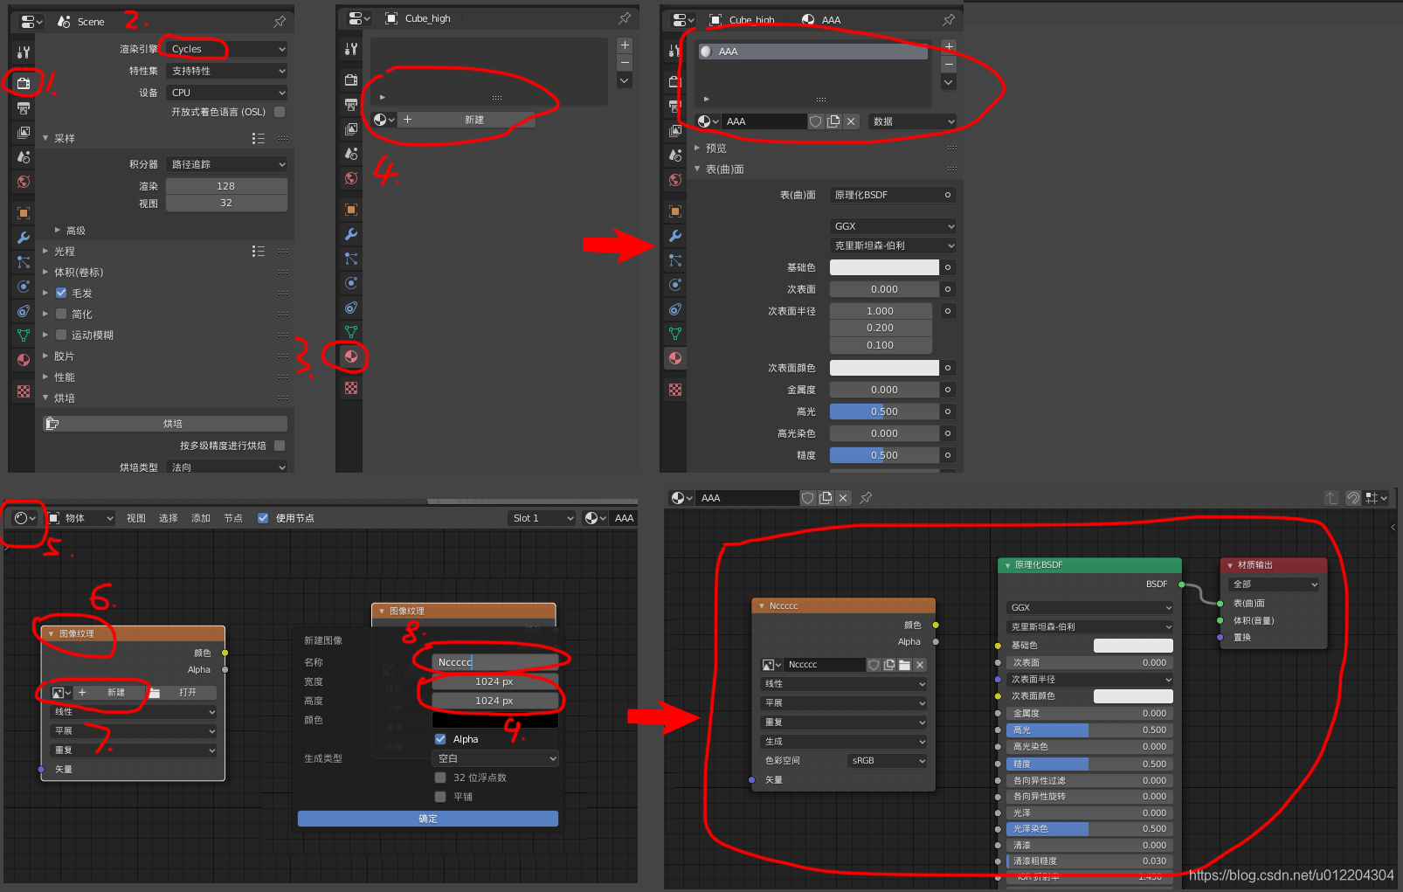Open image folder icon in Nccccc node
Viewport: 1403px width, 892px height.
tap(904, 665)
